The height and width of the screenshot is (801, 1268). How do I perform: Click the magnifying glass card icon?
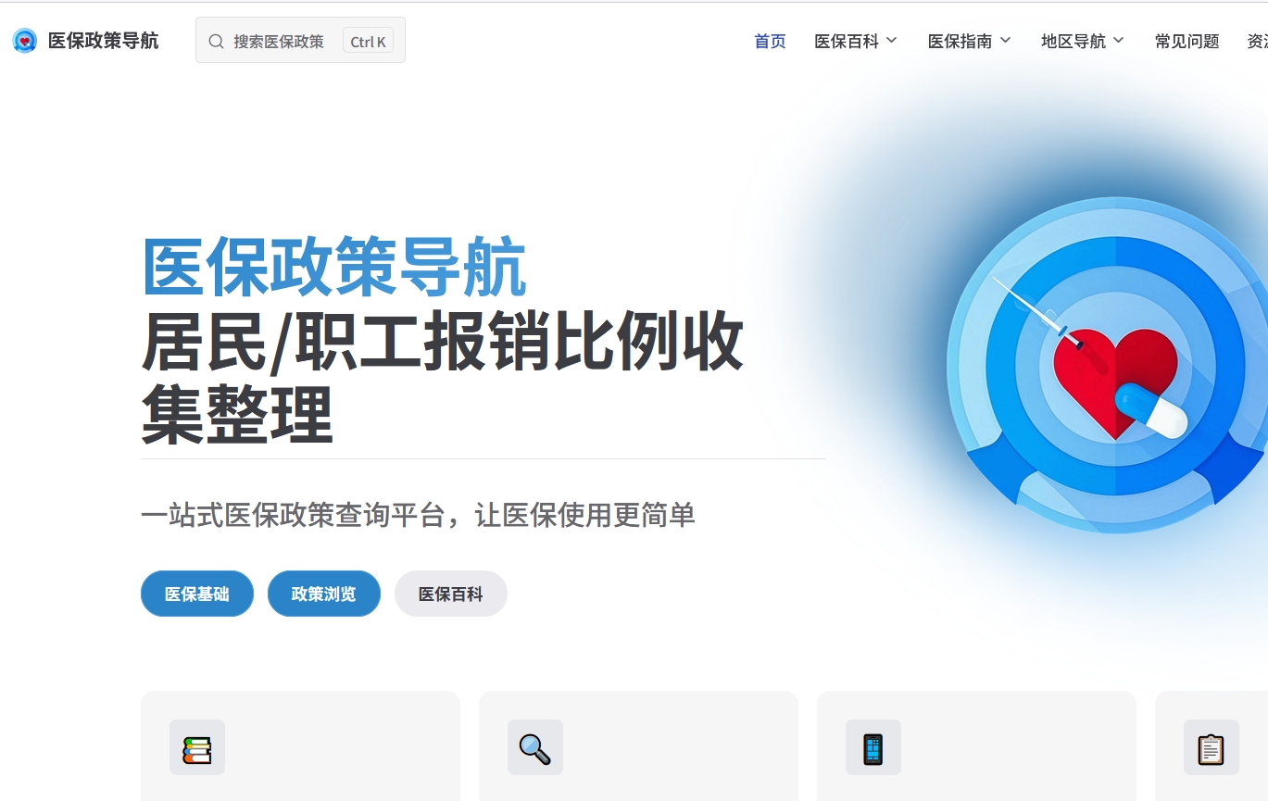(535, 748)
